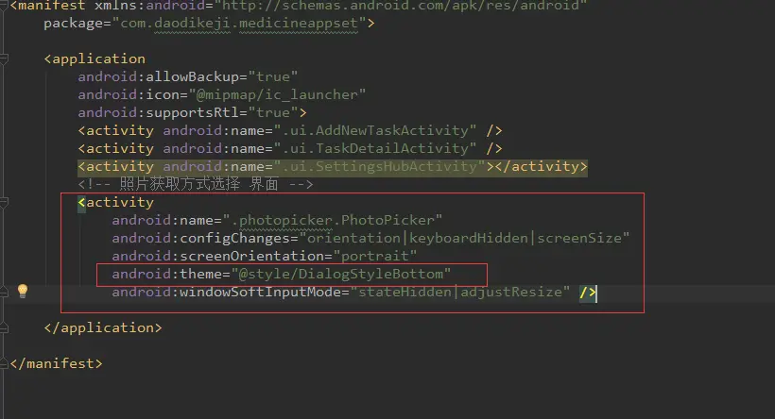Click the android:screenOrientation attribute name
Viewport: 775px width, 419px height.
(x=218, y=256)
